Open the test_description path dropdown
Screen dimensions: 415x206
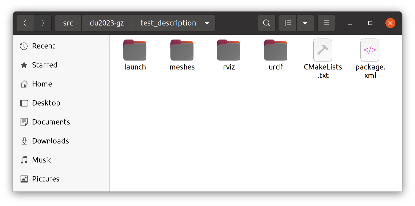click(207, 23)
